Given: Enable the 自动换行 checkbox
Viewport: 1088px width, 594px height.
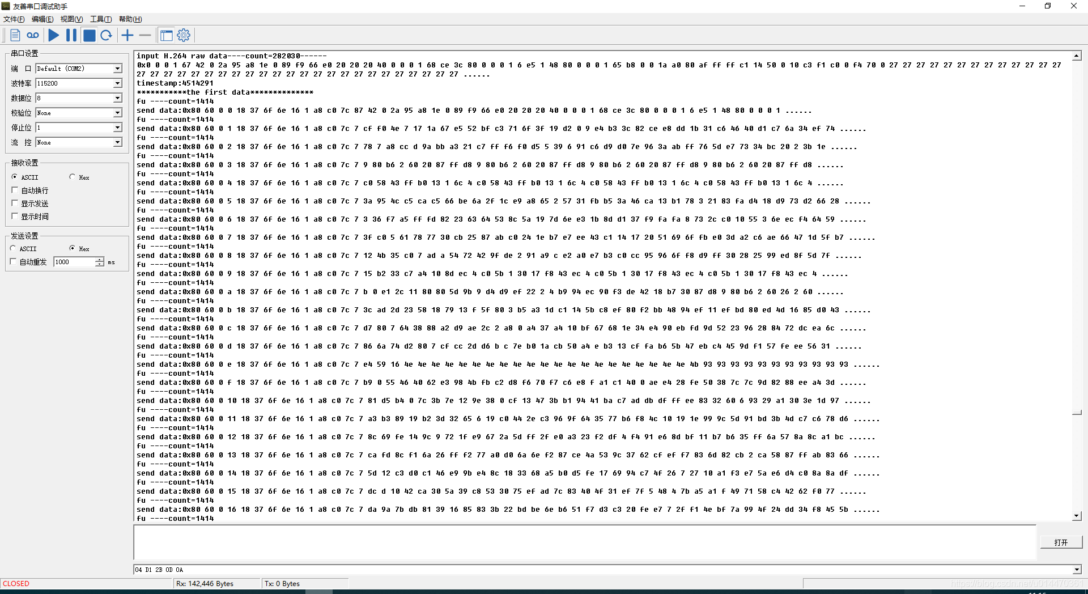Looking at the screenshot, I should coord(15,190).
